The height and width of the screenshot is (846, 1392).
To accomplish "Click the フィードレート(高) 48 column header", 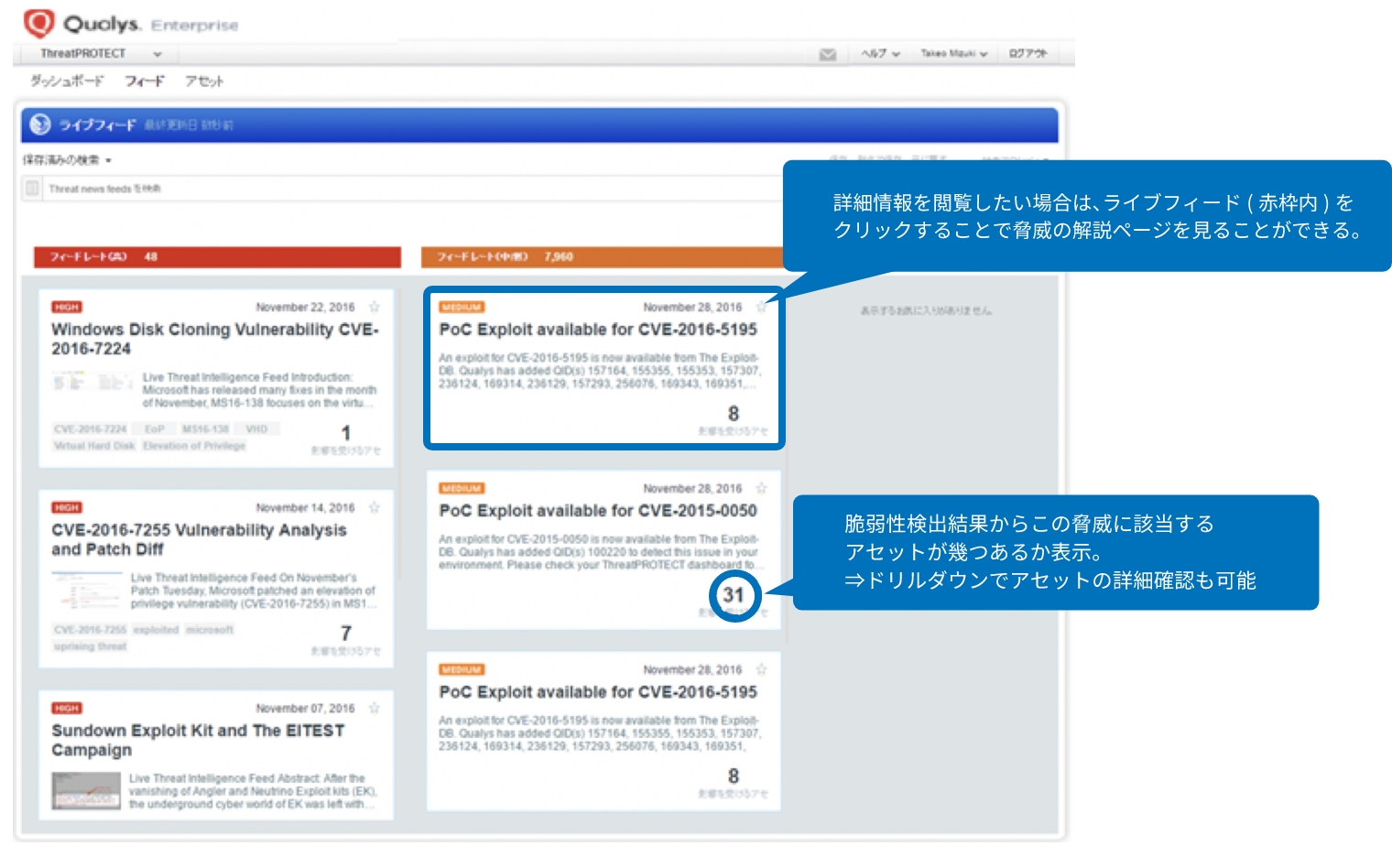I will click(x=217, y=257).
